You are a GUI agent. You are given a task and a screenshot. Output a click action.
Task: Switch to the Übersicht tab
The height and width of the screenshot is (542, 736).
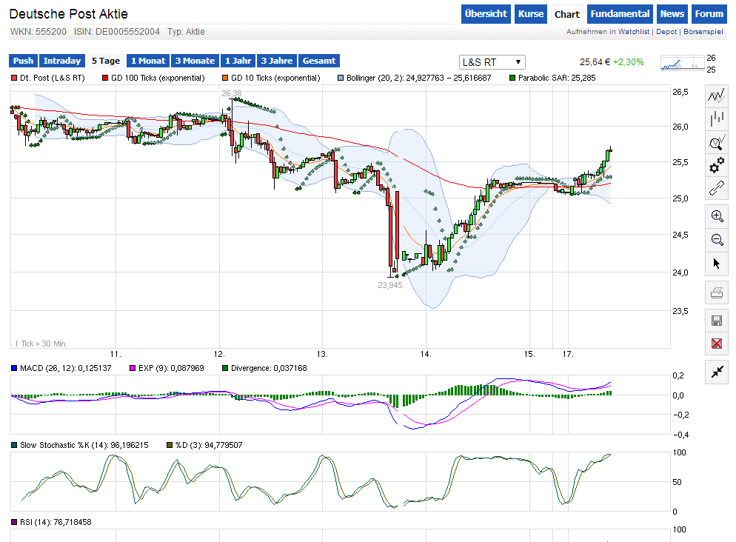coord(486,14)
